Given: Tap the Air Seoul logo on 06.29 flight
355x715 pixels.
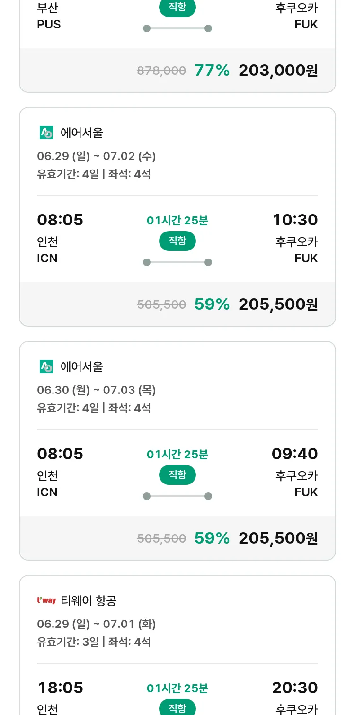Looking at the screenshot, I should pos(46,133).
